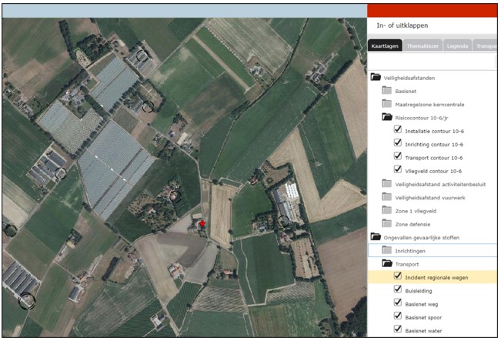Toggle the Basisnet spoor checkbox
Screen dimensions: 501x341
pyautogui.click(x=397, y=316)
